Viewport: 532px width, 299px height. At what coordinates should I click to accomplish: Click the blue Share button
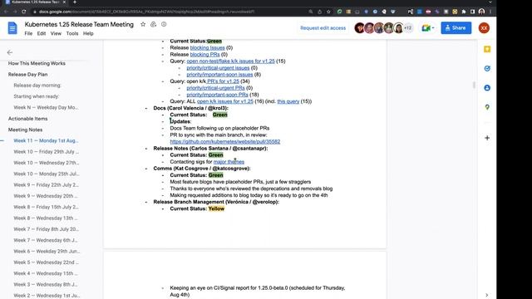[456, 27]
